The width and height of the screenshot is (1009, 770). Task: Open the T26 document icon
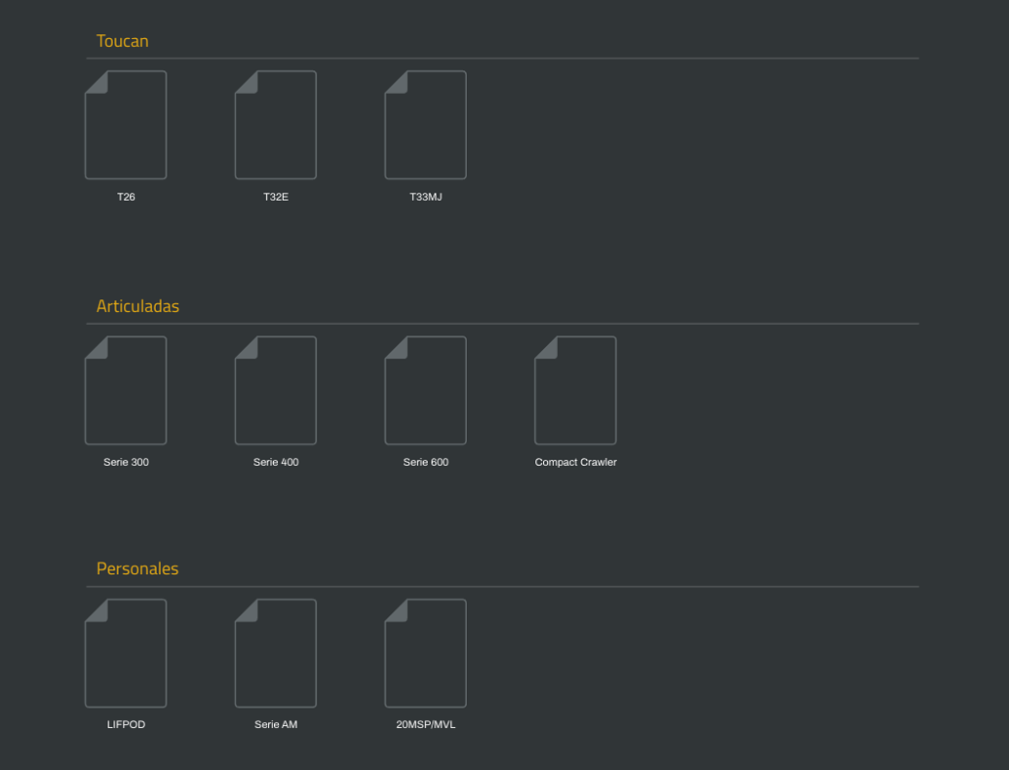coord(126,124)
